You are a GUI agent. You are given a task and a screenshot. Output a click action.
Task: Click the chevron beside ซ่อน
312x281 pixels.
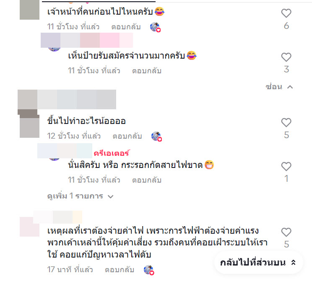(290, 87)
